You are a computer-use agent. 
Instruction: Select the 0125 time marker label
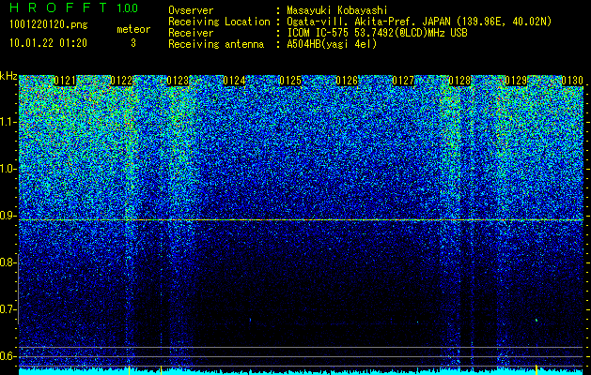click(290, 81)
